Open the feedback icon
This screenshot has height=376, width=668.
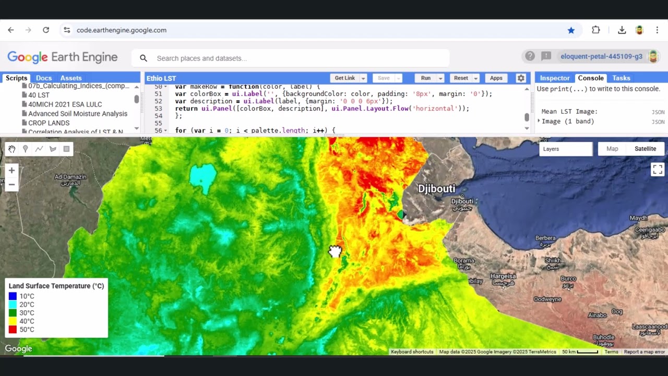[x=546, y=56]
